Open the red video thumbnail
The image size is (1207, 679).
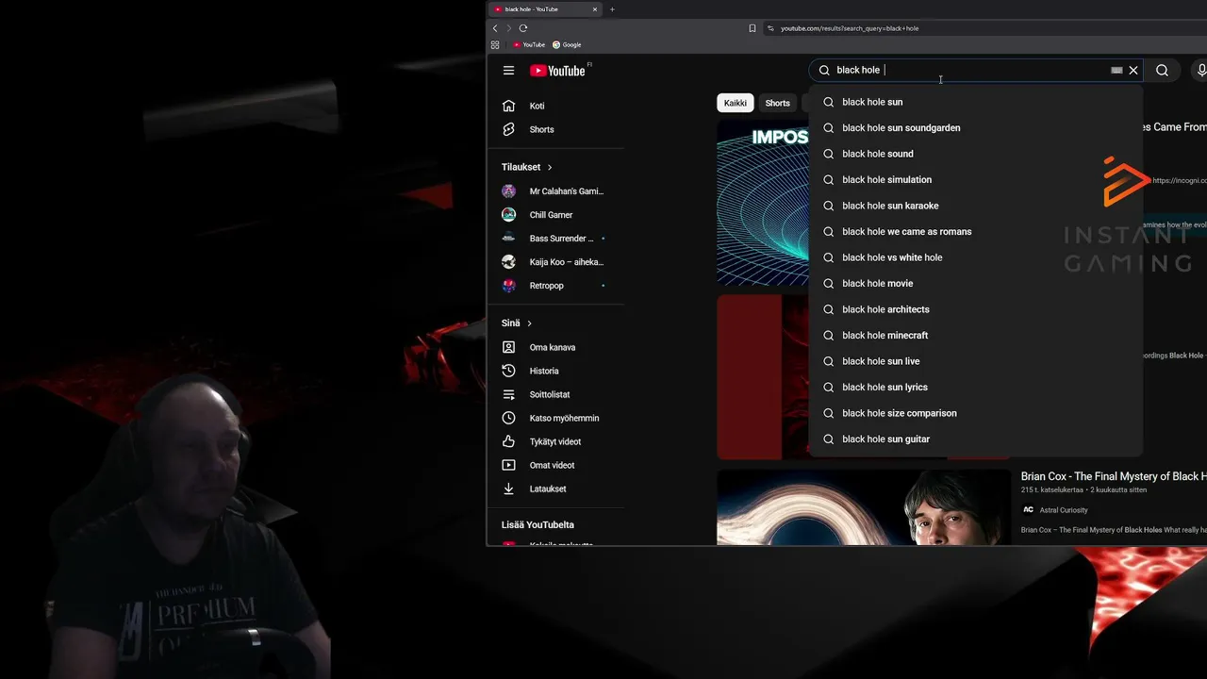(763, 377)
